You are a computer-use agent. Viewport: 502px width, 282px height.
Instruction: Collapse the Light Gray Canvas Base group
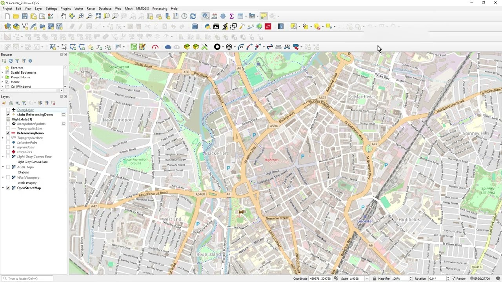coord(3,157)
